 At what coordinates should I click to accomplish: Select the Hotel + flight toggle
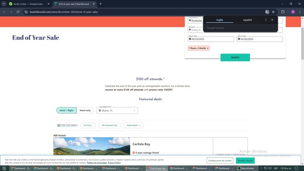coord(66,110)
